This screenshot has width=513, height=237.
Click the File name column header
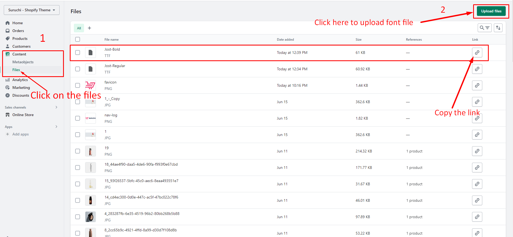click(112, 39)
